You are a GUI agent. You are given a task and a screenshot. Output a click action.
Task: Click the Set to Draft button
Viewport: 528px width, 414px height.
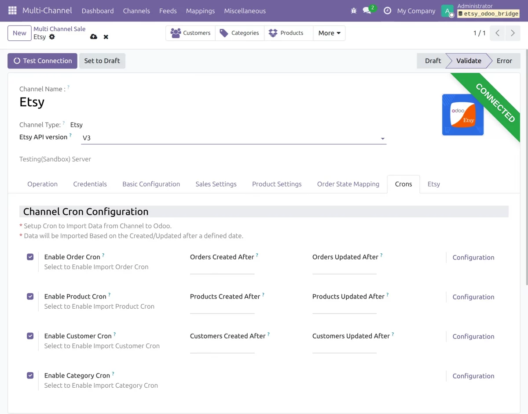point(102,61)
